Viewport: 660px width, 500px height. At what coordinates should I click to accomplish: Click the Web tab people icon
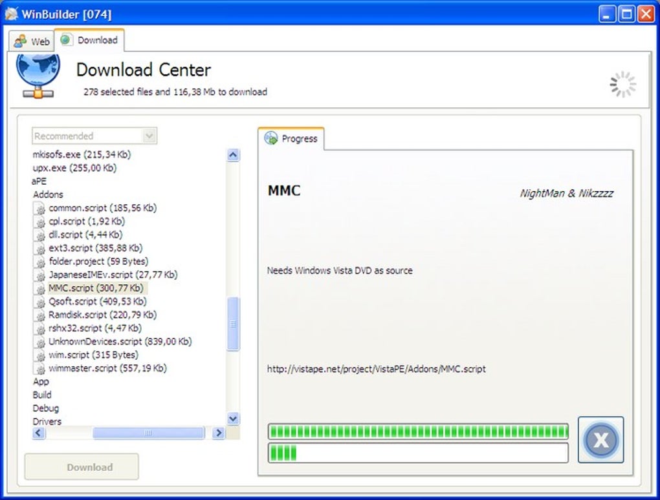[20, 41]
